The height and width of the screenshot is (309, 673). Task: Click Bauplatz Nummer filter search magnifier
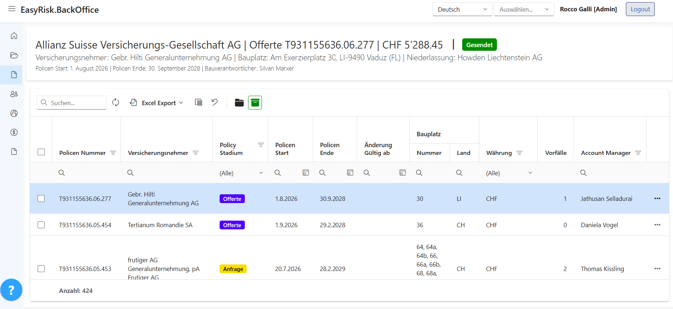click(419, 173)
